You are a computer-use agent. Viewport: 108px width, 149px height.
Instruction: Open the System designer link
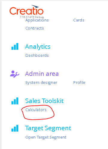click(x=41, y=83)
